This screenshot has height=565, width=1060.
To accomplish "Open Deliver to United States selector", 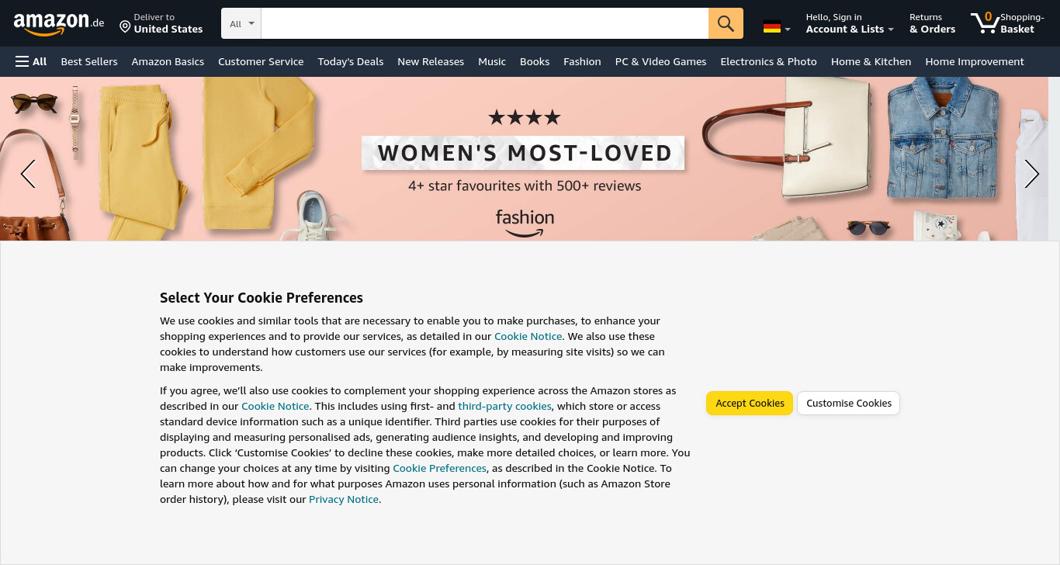I will pyautogui.click(x=161, y=23).
